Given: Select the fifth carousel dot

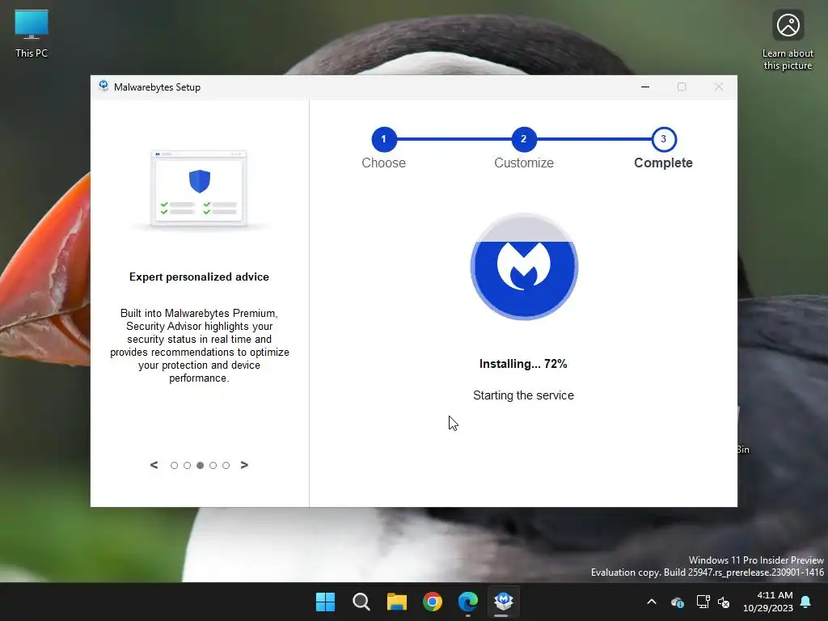Looking at the screenshot, I should pos(226,465).
